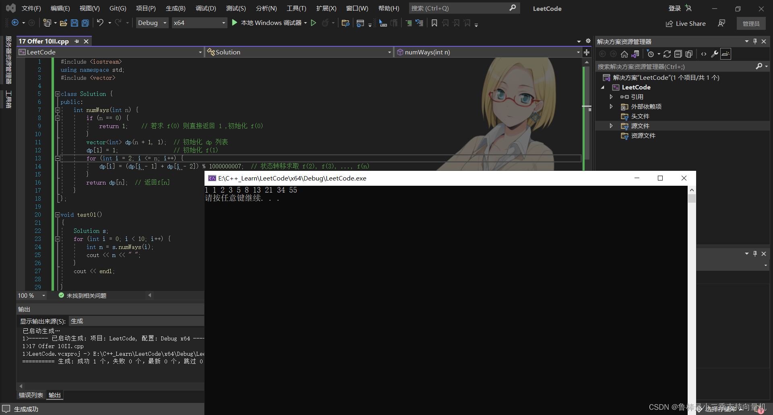Click the console window vertical scrollbar
Screen dimensions: 773x415
click(692, 282)
